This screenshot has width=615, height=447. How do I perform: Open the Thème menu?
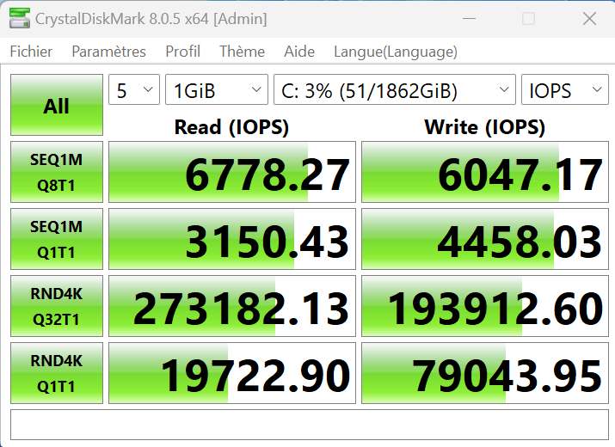pyautogui.click(x=242, y=52)
